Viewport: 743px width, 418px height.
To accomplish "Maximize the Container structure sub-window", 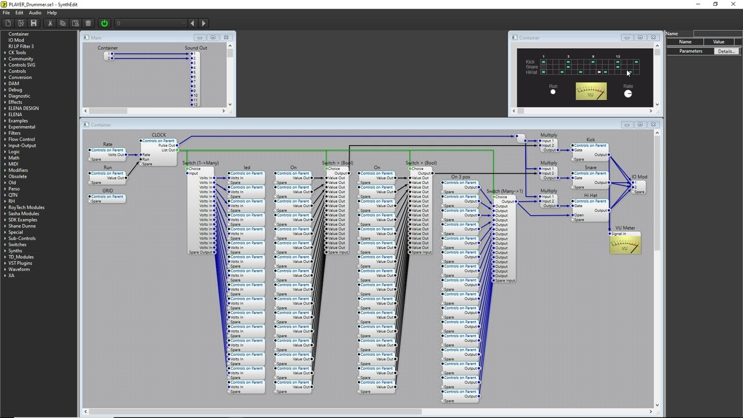I will [640, 125].
